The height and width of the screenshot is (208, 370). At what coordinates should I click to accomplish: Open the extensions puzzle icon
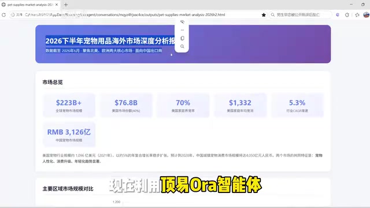coord(347,14)
